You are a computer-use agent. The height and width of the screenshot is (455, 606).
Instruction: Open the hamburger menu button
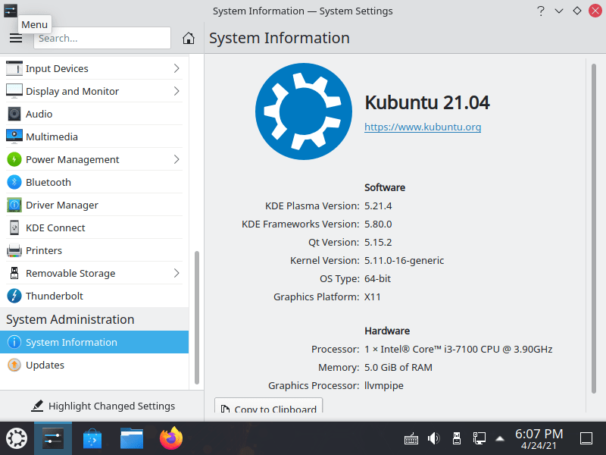[x=16, y=38]
